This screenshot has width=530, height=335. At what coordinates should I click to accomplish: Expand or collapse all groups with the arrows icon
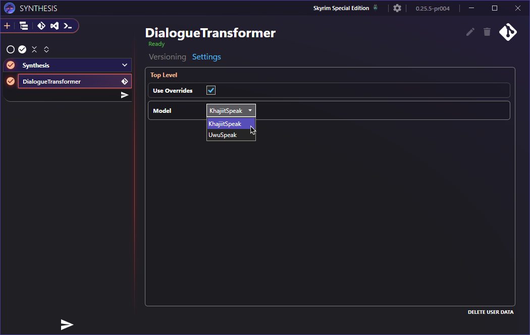tap(46, 49)
